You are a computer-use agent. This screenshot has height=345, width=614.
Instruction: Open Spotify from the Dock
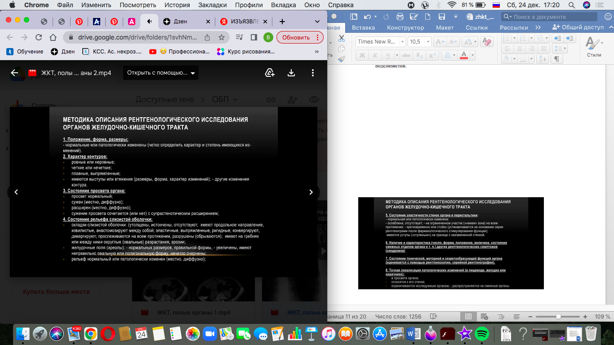[482, 334]
